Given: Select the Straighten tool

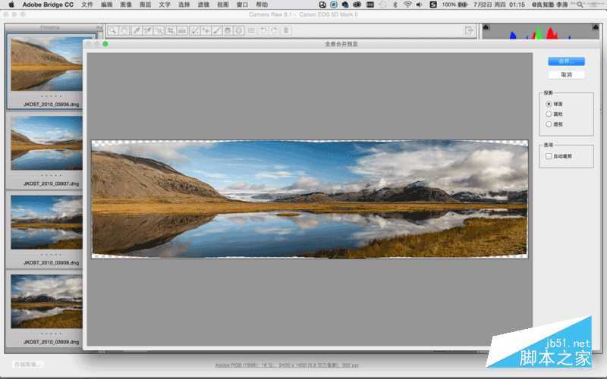Looking at the screenshot, I should 182,30.
